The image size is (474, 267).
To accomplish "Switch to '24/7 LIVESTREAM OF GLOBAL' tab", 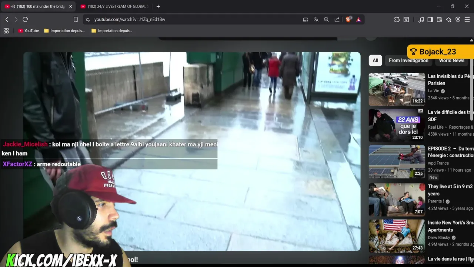I will (x=114, y=6).
